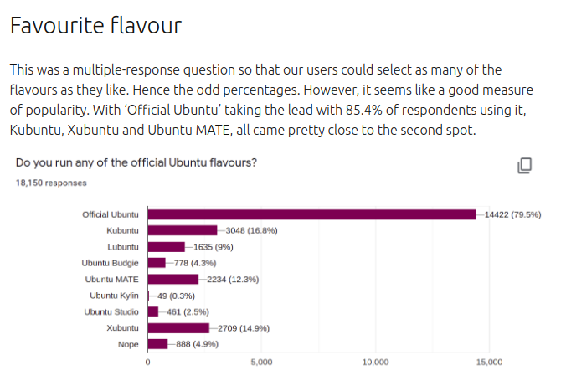Click the 'Ubuntu Kylin' axis label
The image size is (566, 386).
click(x=114, y=296)
